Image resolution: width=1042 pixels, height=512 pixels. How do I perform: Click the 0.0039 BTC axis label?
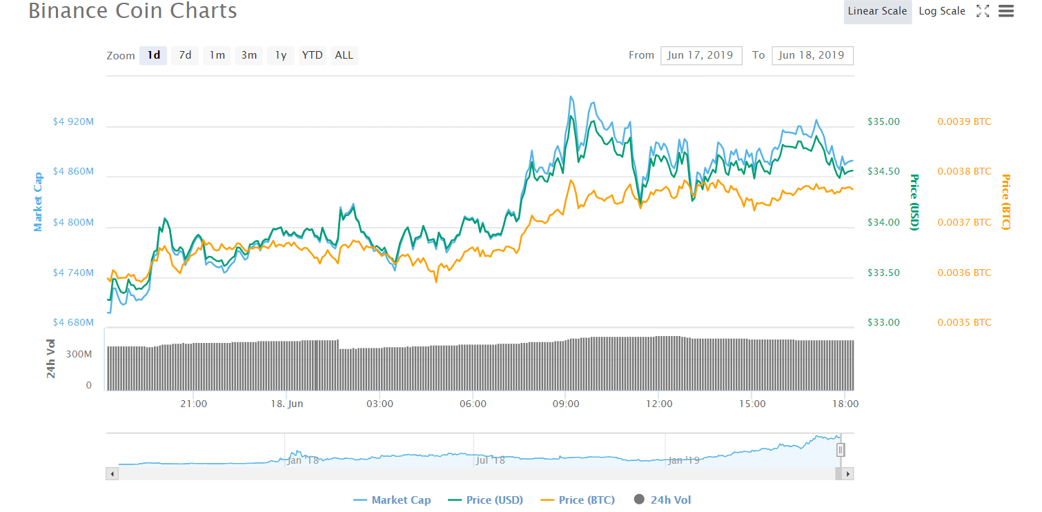964,121
